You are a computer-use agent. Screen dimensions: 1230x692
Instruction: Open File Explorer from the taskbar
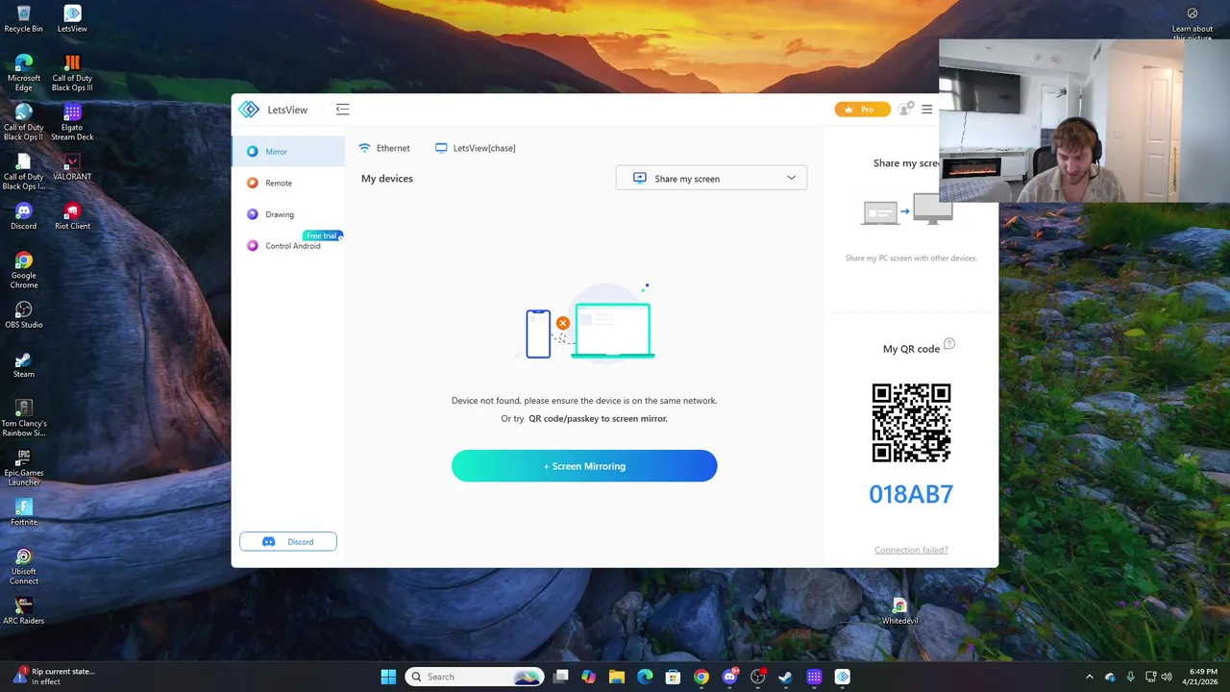[617, 677]
